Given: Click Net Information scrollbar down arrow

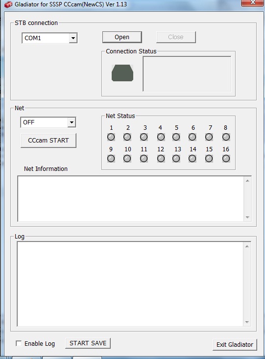Looking at the screenshot, I should click(x=247, y=217).
